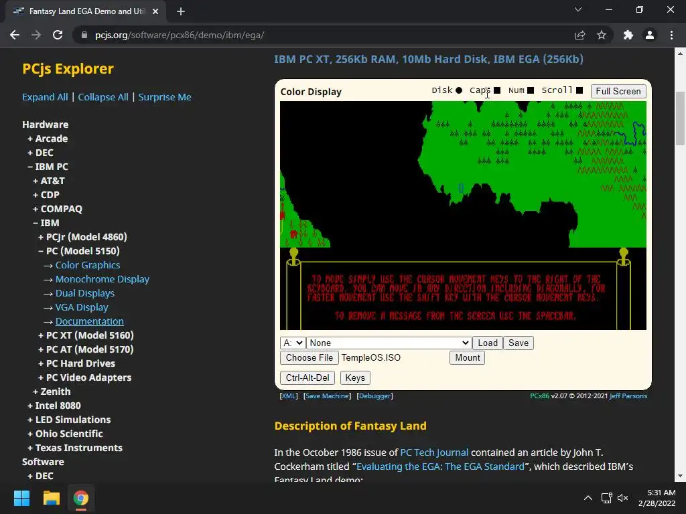This screenshot has width=686, height=514.
Task: Open File Explorer from taskbar
Action: tap(51, 498)
